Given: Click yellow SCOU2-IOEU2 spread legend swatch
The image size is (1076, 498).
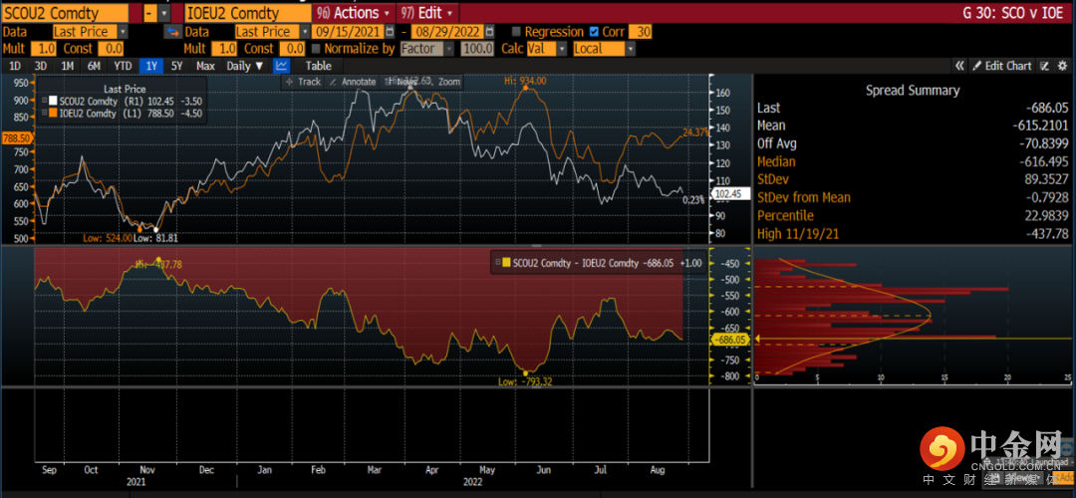Looking at the screenshot, I should click(505, 263).
